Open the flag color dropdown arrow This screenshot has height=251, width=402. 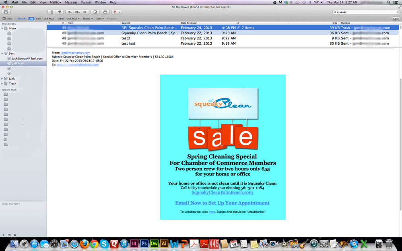click(120, 12)
